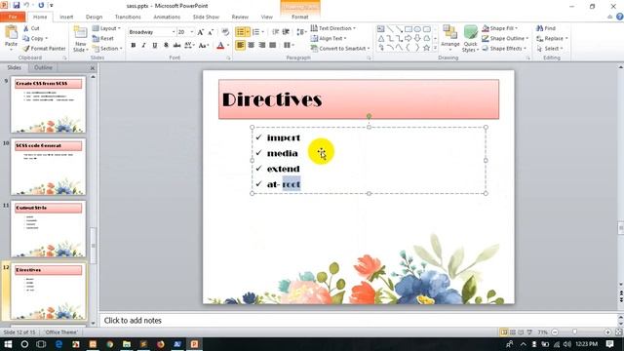Save the presentation from Quick Access
Viewport: 624px width, 351px height.
pyautogui.click(x=17, y=6)
